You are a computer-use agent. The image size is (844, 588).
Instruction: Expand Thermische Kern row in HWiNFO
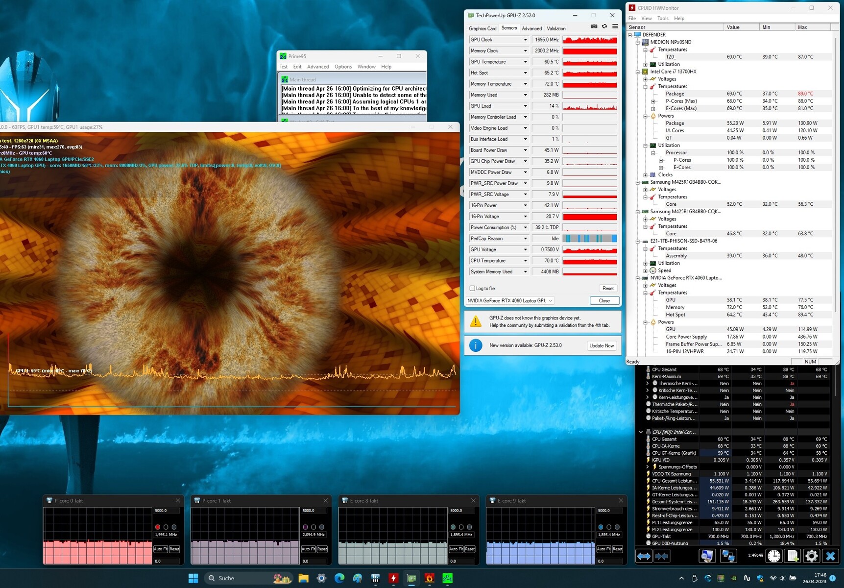648,384
